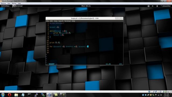This screenshot has width=172, height=97.
Task: Click the shebang line #!/usr/bin/perl
Action: point(57,23)
